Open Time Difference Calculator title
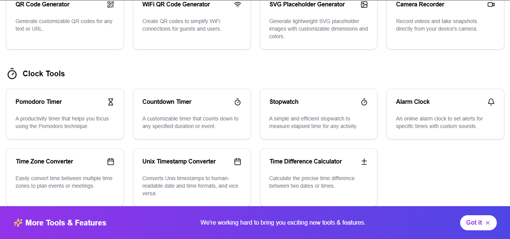Viewport: 510px width, 239px height. coord(305,162)
